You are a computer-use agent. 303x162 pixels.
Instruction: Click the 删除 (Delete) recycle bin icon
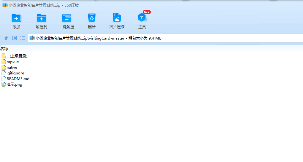click(x=91, y=18)
